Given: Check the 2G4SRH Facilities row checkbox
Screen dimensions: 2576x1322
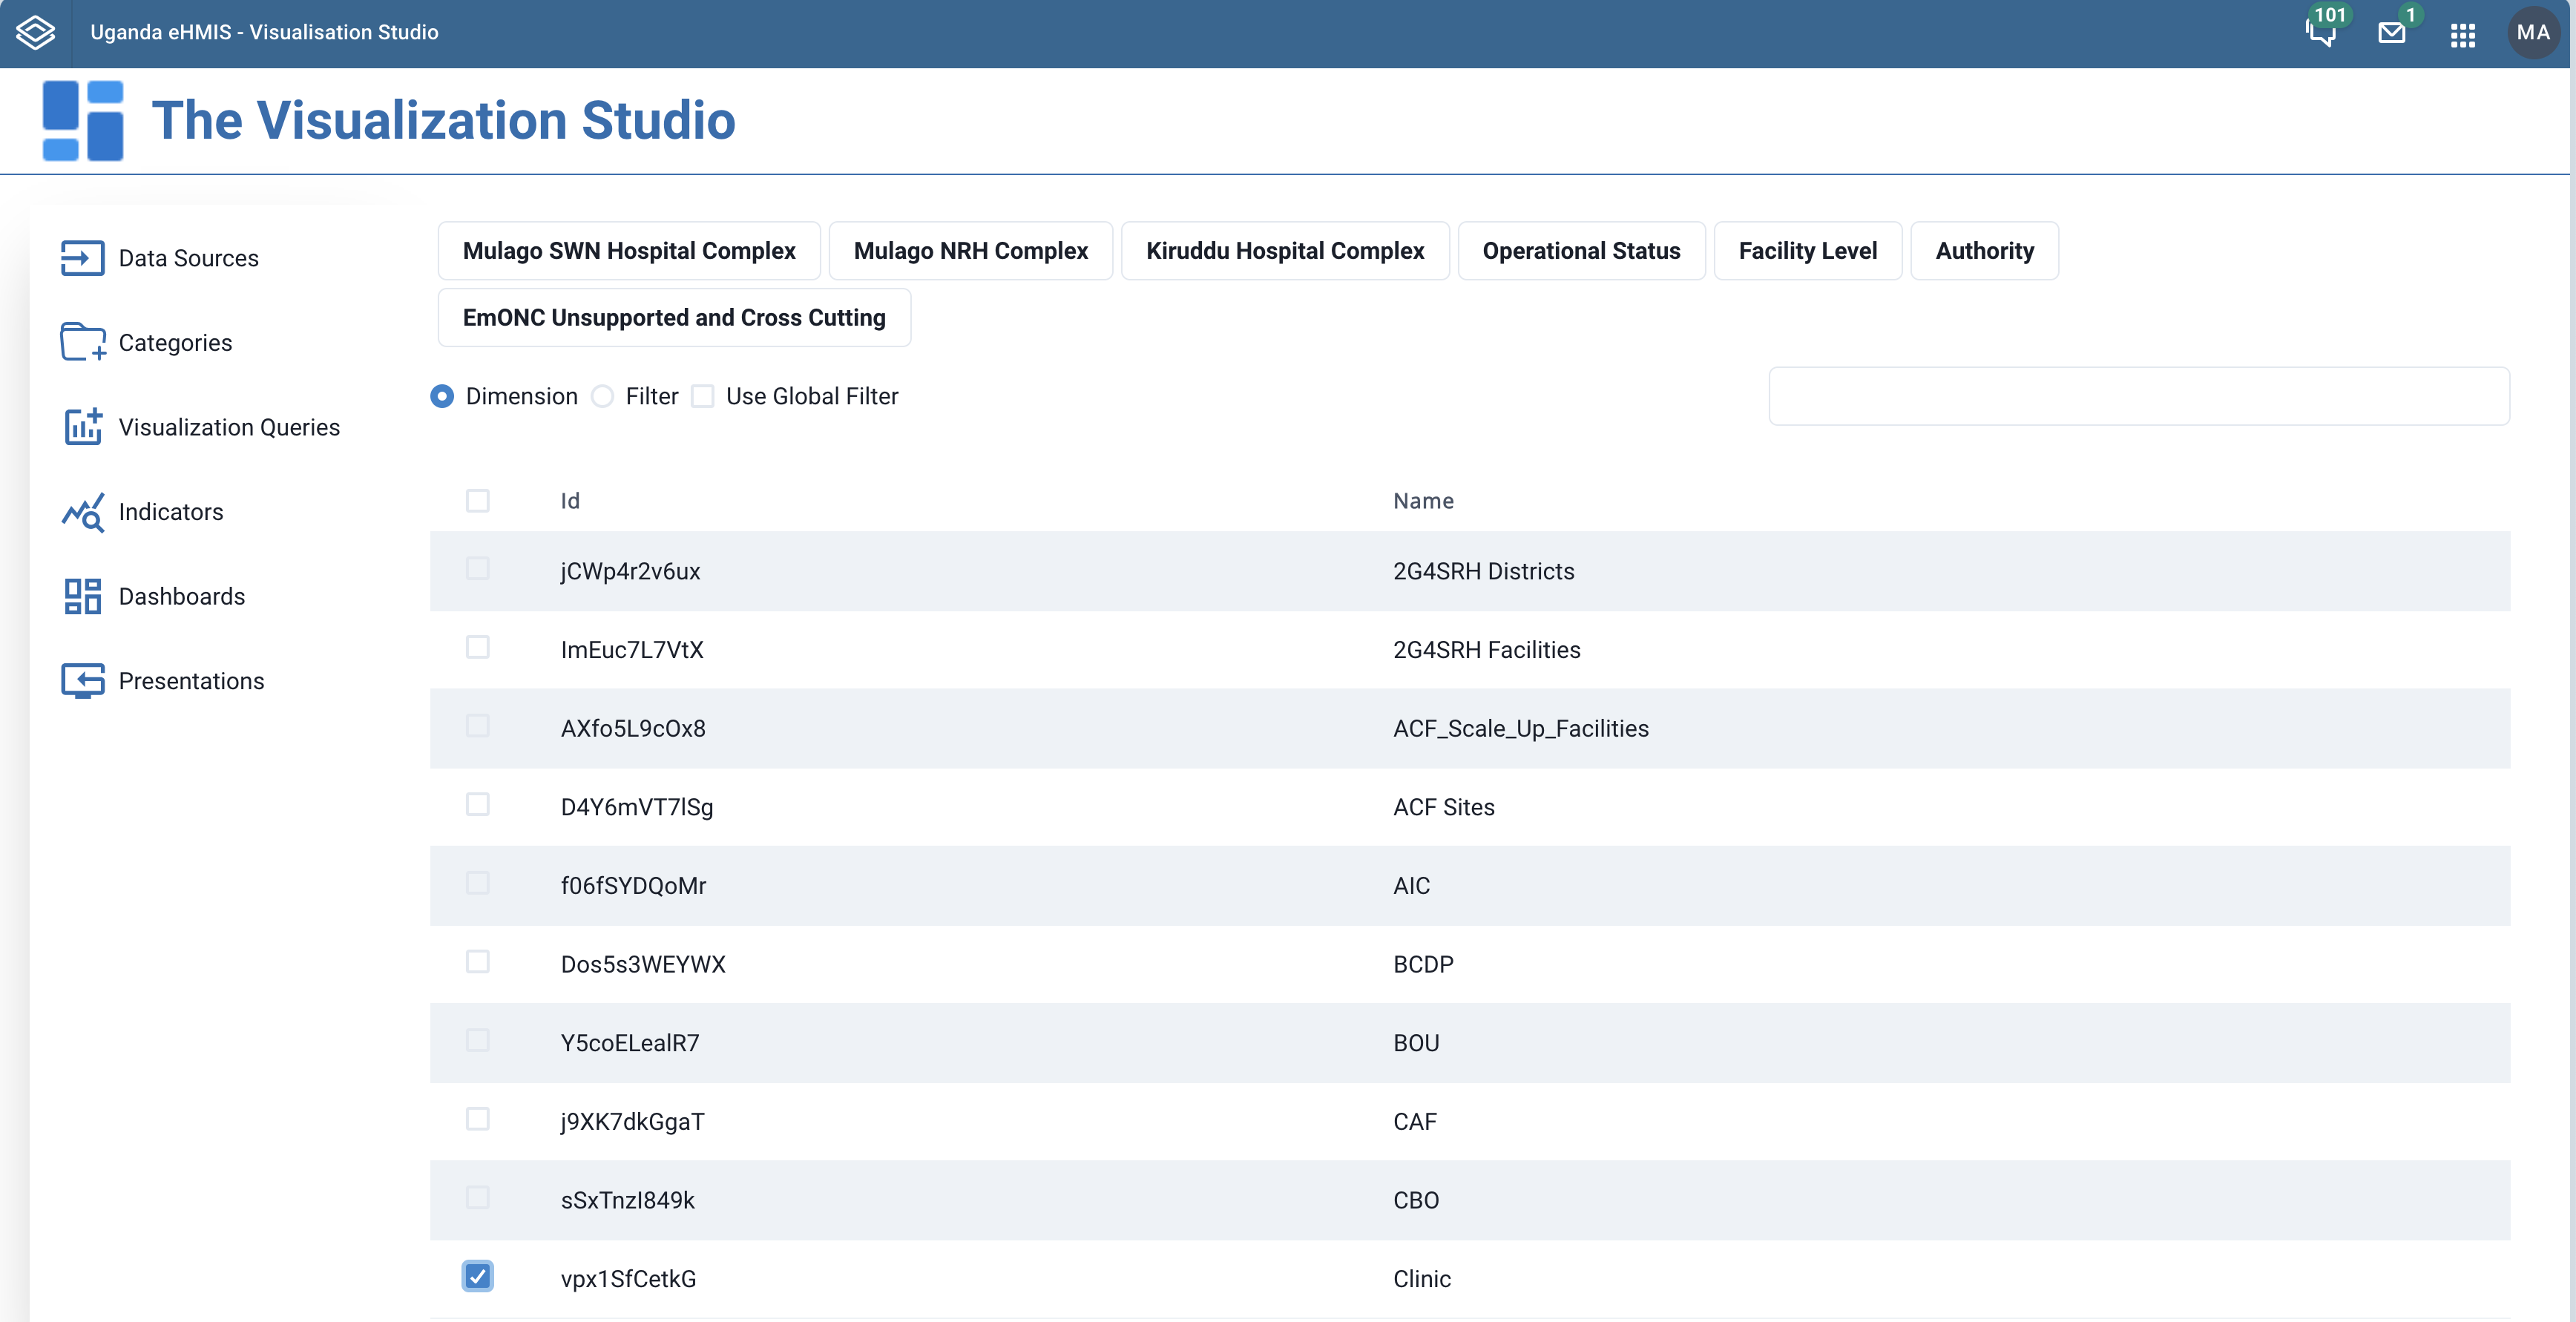Looking at the screenshot, I should pos(478,648).
